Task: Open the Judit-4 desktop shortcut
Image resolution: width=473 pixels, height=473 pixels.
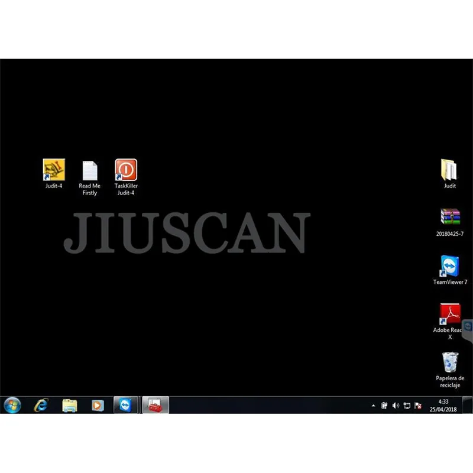Action: [54, 173]
